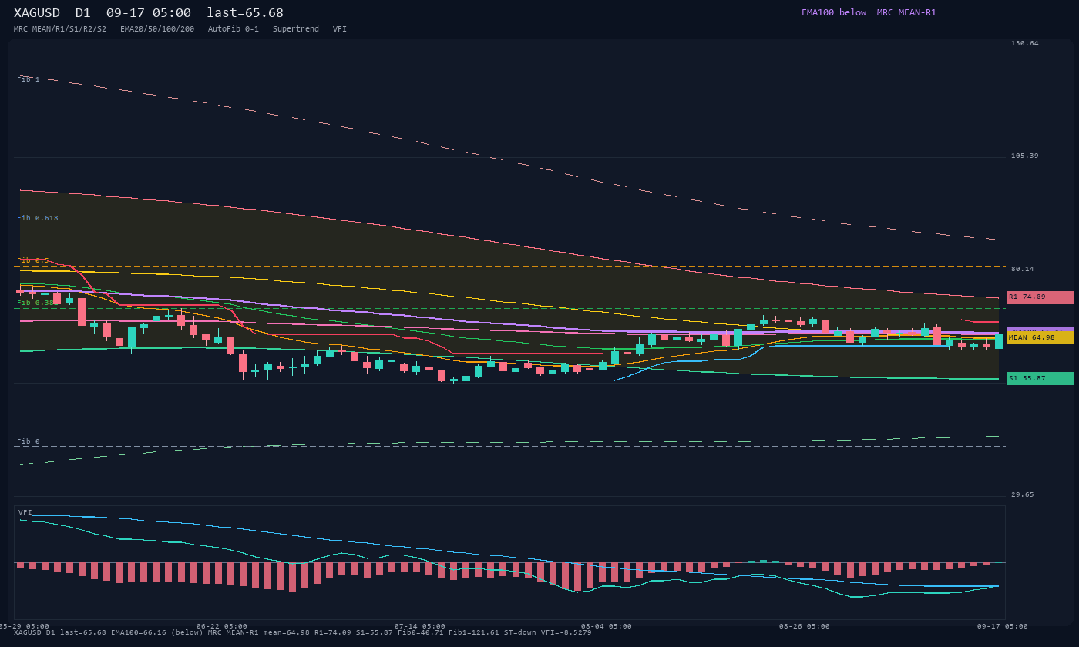Click the 08-26 05:00 date on the time axis
This screenshot has height=647, width=1079.
point(805,626)
